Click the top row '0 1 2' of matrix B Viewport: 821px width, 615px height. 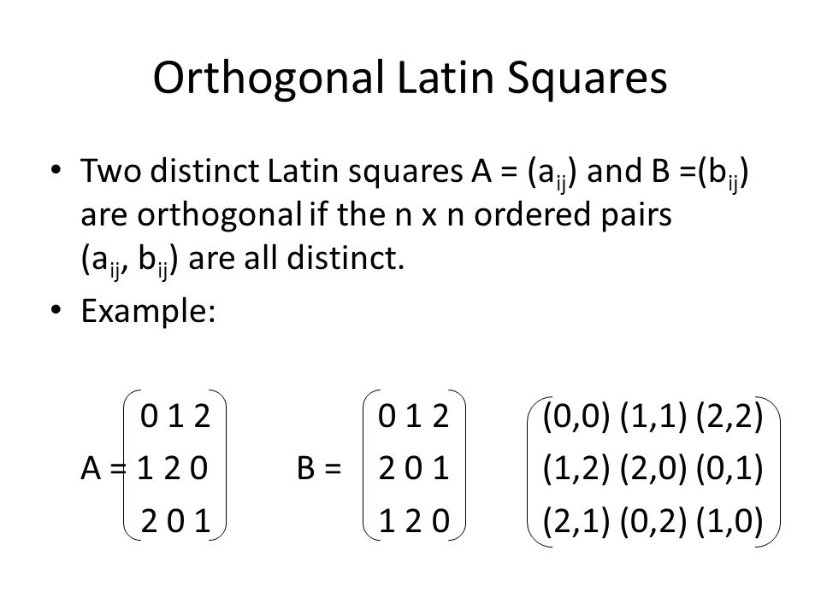(x=414, y=416)
